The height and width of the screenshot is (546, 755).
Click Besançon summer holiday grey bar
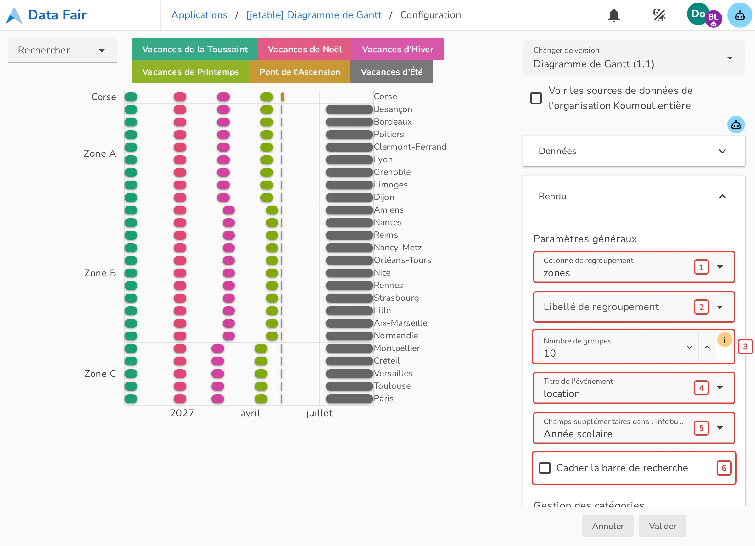(349, 109)
